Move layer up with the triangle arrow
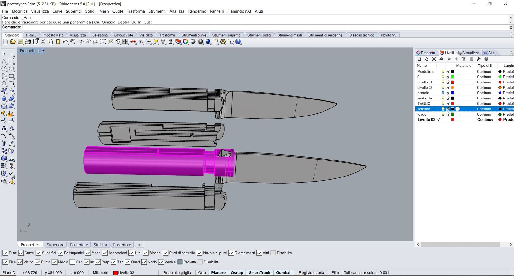Viewport: 514px width, 276px height. (441, 59)
